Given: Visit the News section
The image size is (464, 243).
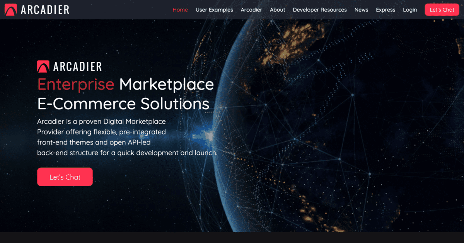Looking at the screenshot, I should [x=361, y=10].
